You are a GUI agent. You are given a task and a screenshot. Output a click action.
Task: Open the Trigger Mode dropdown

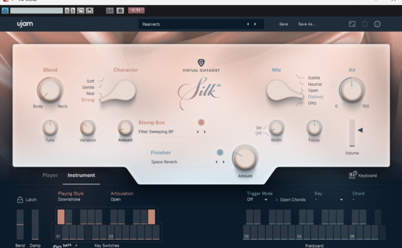pos(258,199)
